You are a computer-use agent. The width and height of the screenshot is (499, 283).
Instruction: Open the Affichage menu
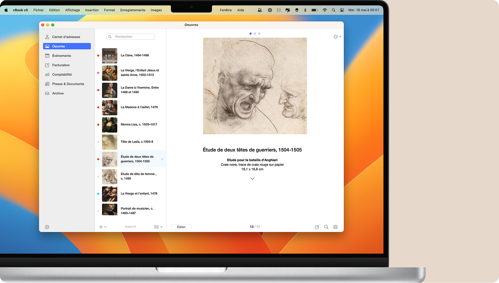(x=72, y=10)
